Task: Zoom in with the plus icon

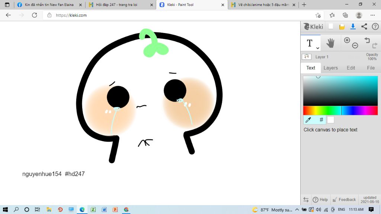Action: [347, 40]
